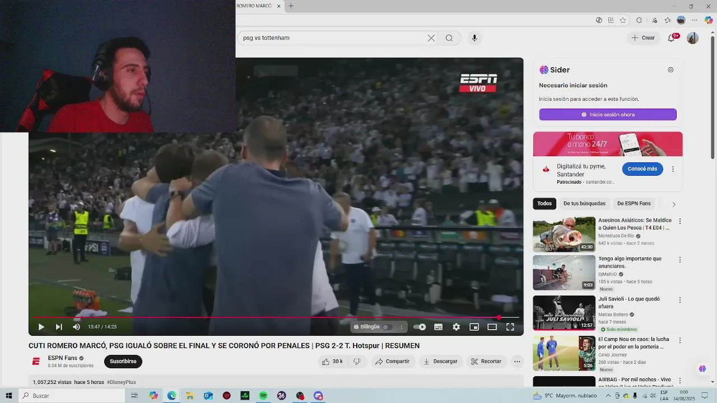
Task: Show hidden system tray icons
Action: tap(608, 396)
